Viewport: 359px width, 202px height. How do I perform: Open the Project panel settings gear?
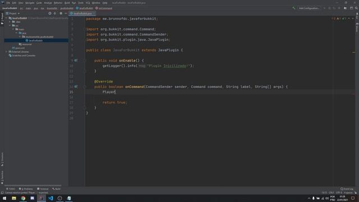[x=61, y=13]
